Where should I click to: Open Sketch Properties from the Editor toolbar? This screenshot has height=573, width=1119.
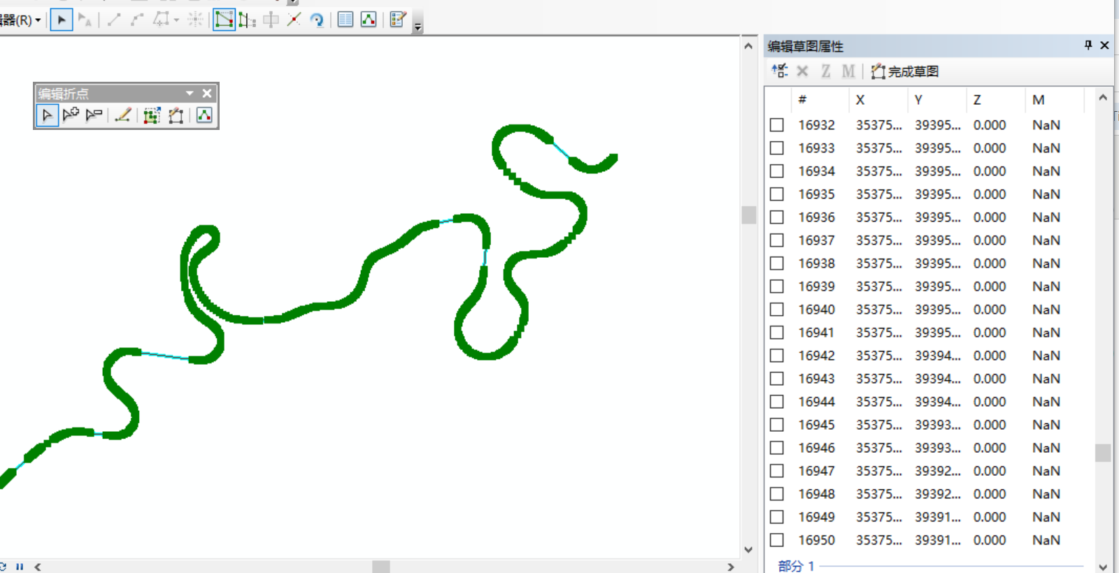pos(369,20)
